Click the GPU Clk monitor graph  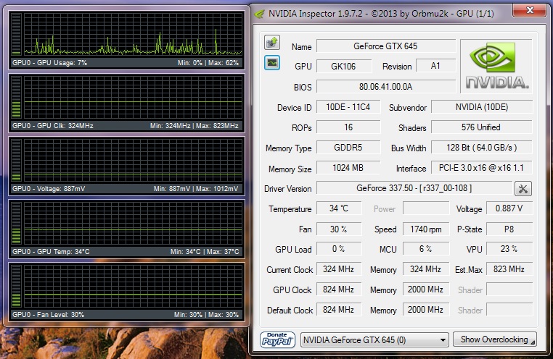pyautogui.click(x=133, y=97)
